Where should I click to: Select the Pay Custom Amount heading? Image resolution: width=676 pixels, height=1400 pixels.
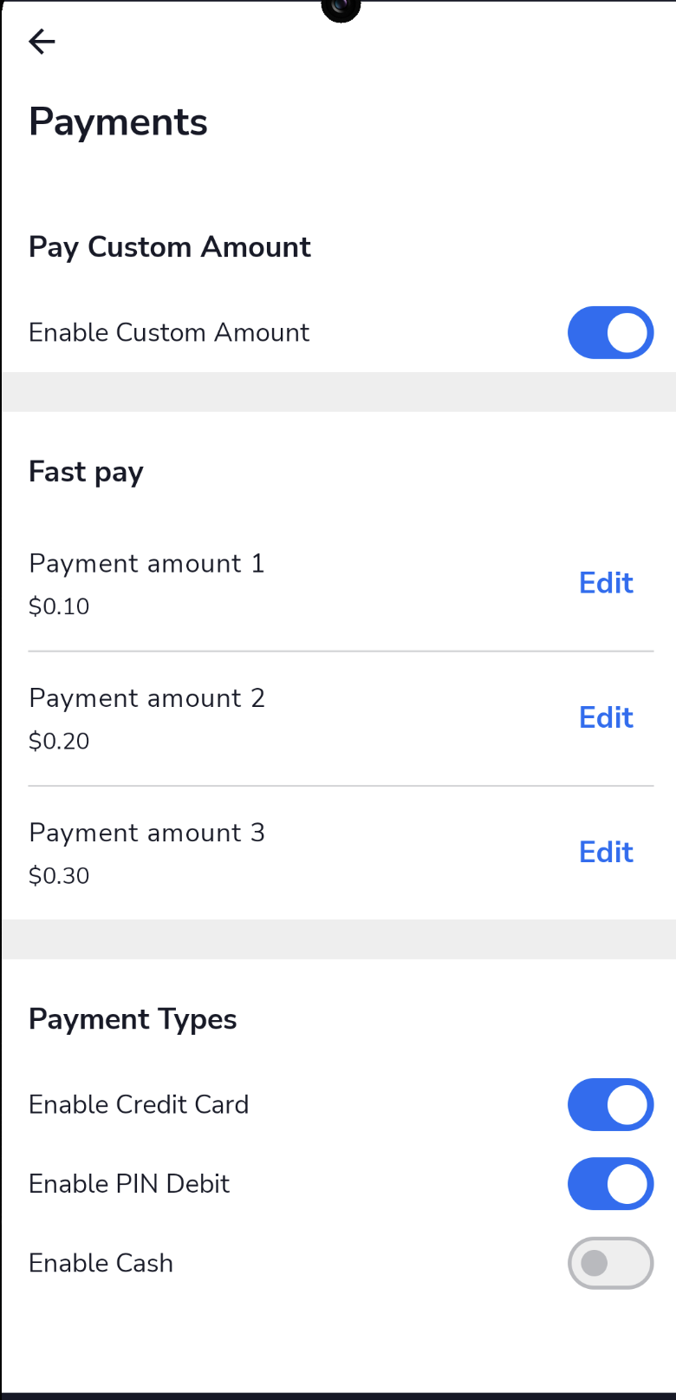(x=170, y=247)
